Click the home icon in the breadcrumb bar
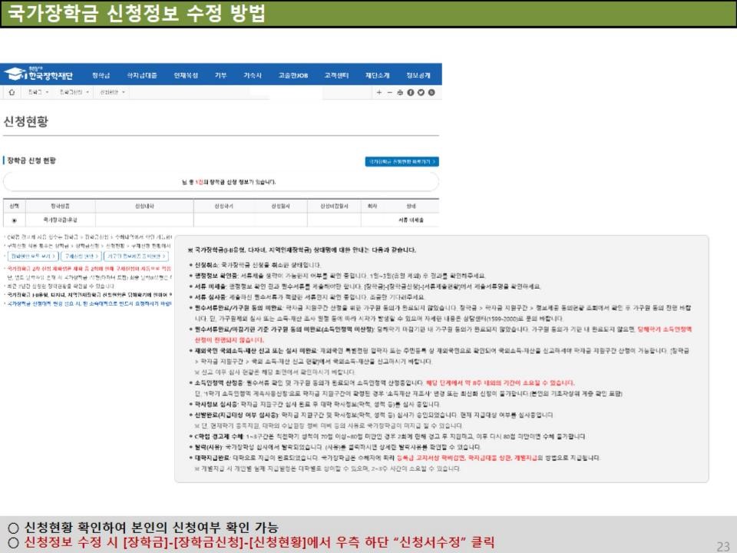The width and height of the screenshot is (737, 553). [12, 92]
